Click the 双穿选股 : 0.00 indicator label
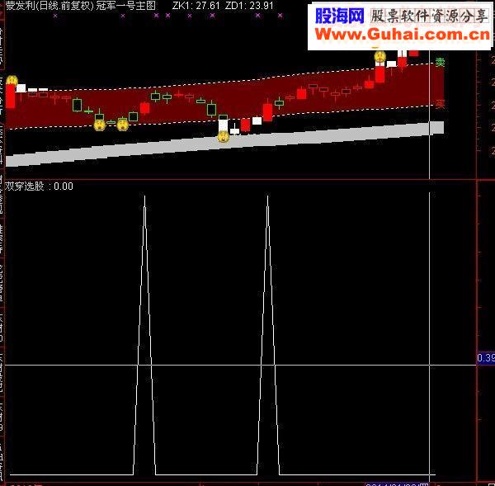The image size is (495, 486). pos(39,186)
